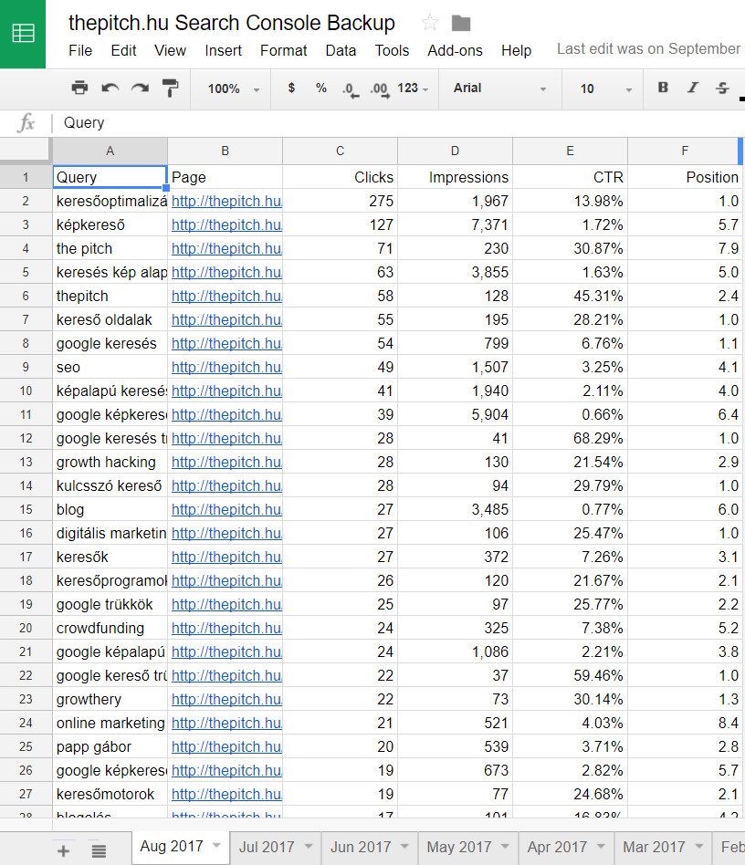This screenshot has width=745, height=865.
Task: Open the Tools menu
Action: pos(392,51)
